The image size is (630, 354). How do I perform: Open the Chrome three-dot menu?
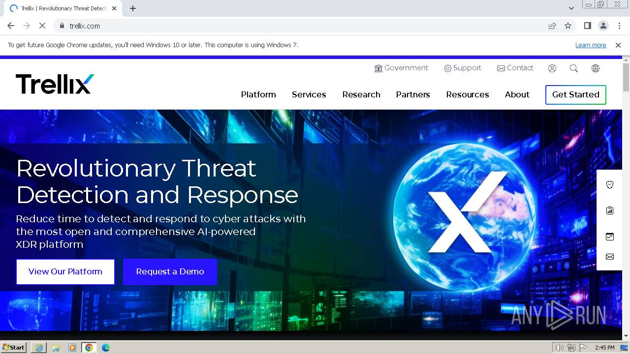(x=619, y=26)
